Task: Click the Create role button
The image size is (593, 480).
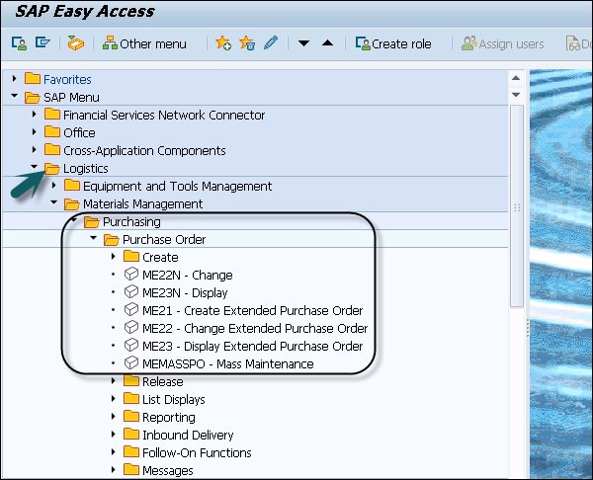Action: click(393, 44)
